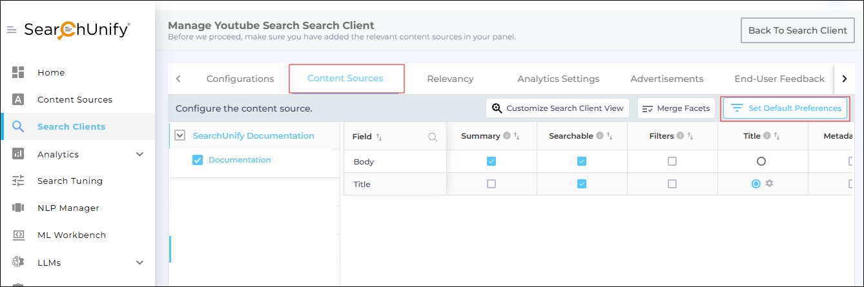This screenshot has height=287, width=864.
Task: Open ML Workbench in sidebar
Action: click(x=71, y=235)
